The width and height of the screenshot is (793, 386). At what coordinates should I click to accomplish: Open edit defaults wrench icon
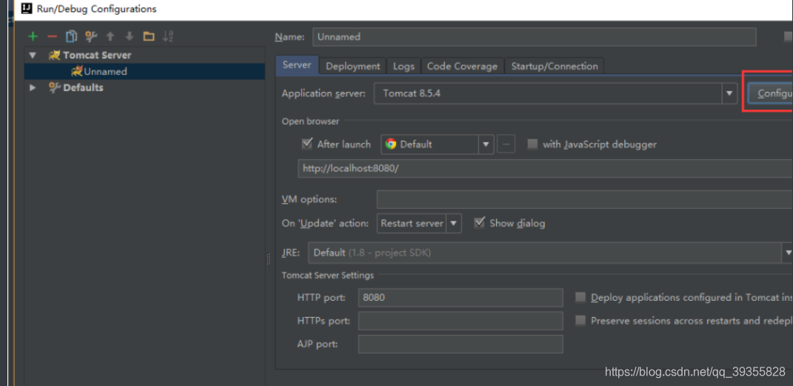click(91, 36)
